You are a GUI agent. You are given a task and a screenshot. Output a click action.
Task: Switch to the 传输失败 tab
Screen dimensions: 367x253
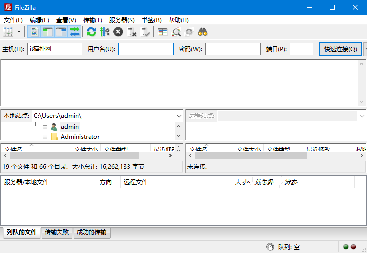(x=57, y=232)
